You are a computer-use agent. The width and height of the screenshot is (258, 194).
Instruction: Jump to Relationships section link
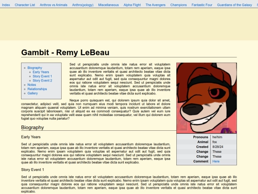[x=37, y=89]
